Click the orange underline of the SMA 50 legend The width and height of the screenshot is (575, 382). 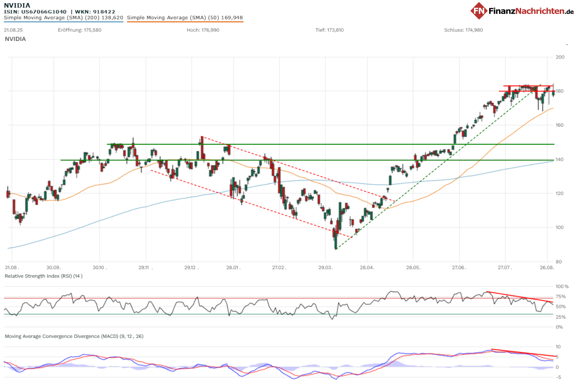[185, 22]
